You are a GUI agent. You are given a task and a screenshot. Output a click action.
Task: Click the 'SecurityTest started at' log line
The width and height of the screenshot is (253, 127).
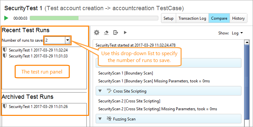coord(136,45)
